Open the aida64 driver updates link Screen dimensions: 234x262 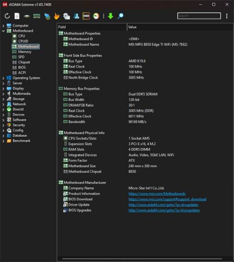click(x=163, y=205)
